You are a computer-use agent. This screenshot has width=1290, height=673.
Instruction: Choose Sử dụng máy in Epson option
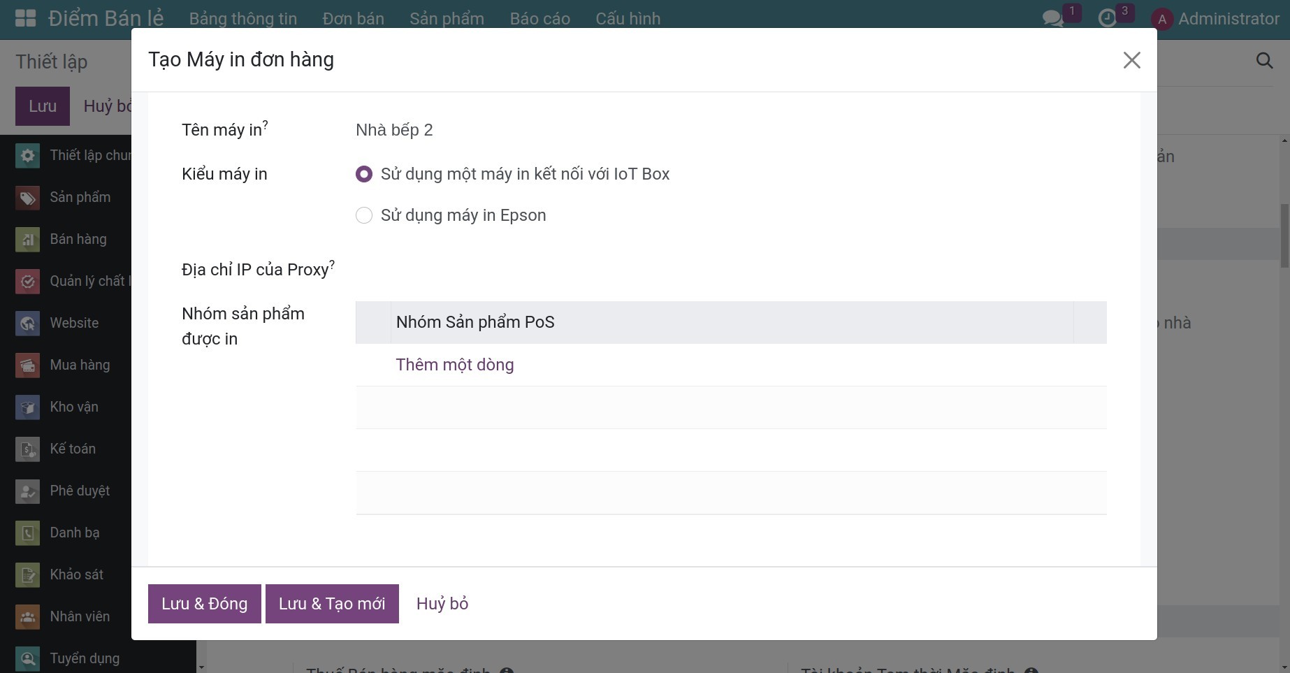point(363,215)
